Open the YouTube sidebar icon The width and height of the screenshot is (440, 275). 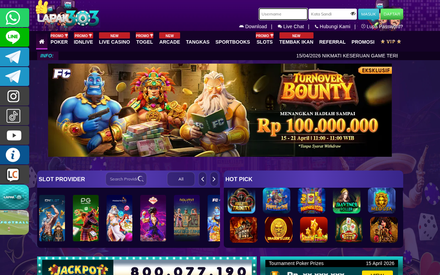click(14, 135)
